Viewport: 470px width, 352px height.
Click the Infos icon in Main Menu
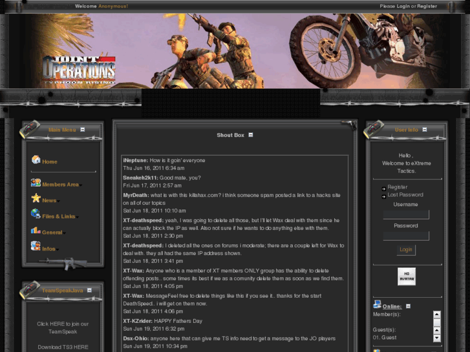[36, 246]
